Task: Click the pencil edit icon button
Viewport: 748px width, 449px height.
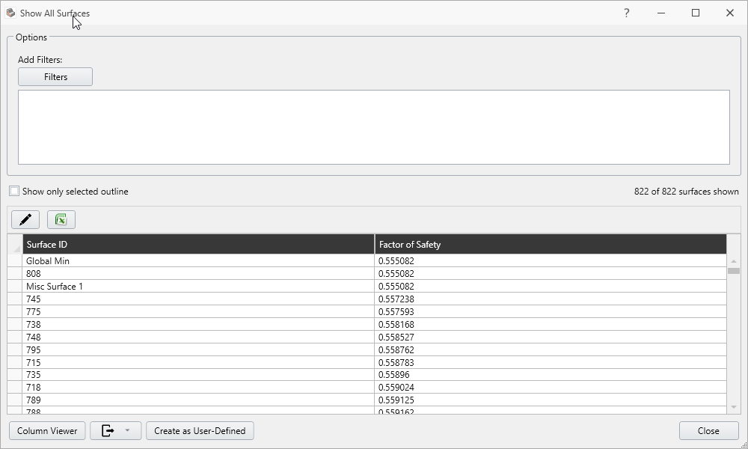Action: (x=25, y=219)
